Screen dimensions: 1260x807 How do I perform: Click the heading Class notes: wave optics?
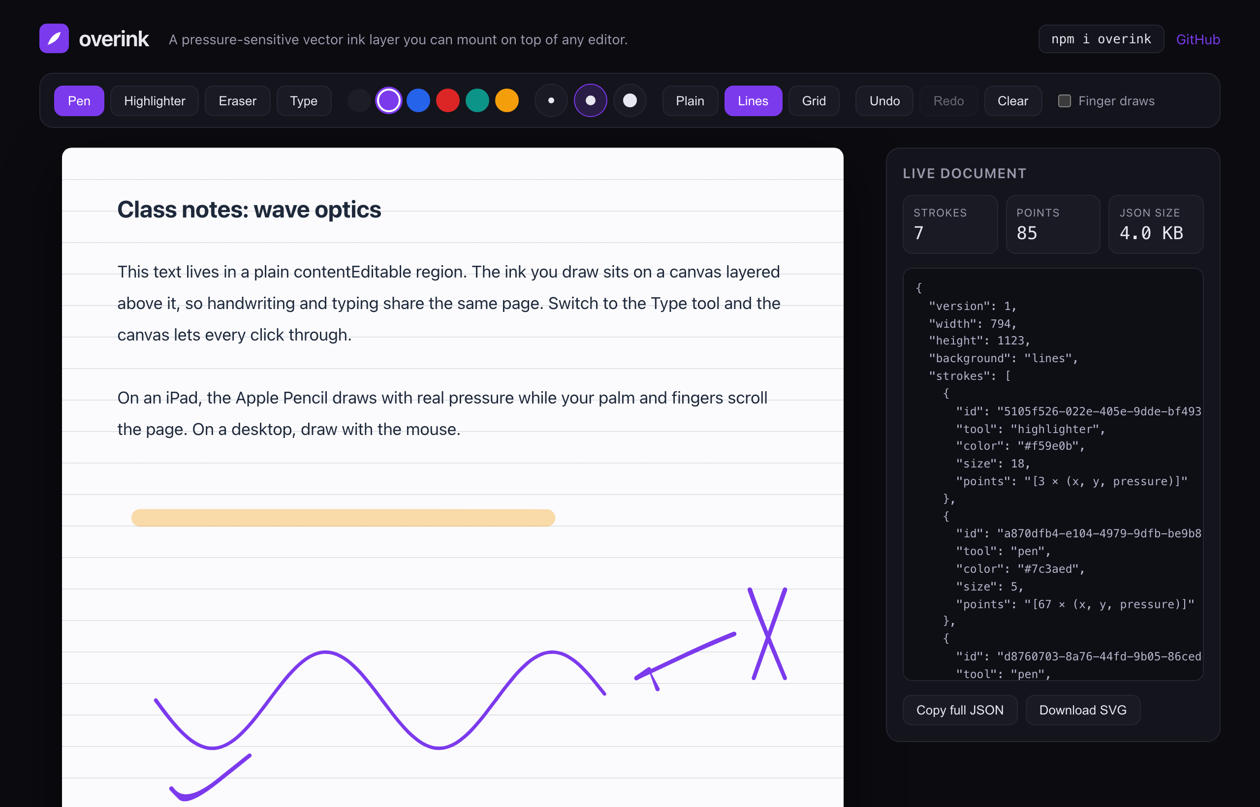[x=249, y=210]
